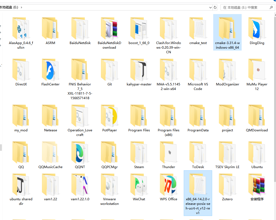276x220 pixels.
Task: Select the ProgramData folder icon
Action: point(198,116)
